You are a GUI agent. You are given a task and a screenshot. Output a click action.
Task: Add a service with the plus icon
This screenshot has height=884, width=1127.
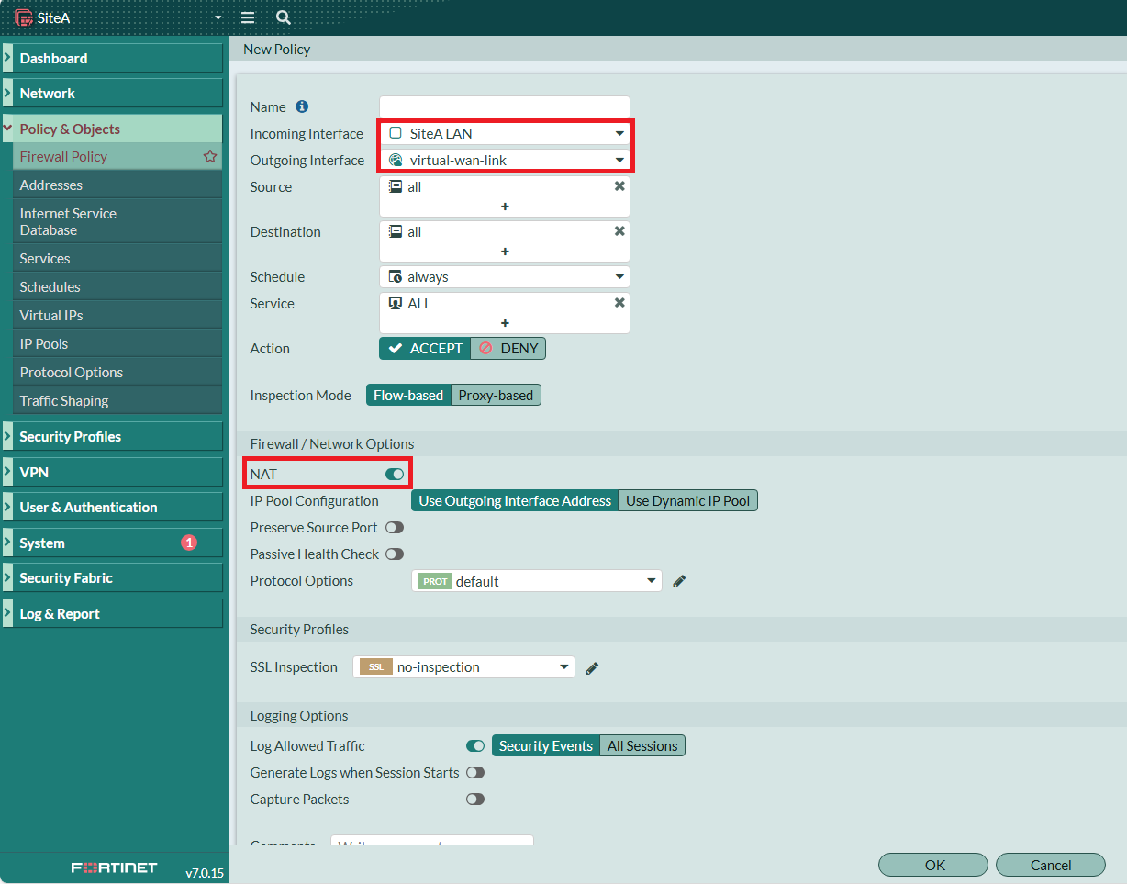click(505, 323)
